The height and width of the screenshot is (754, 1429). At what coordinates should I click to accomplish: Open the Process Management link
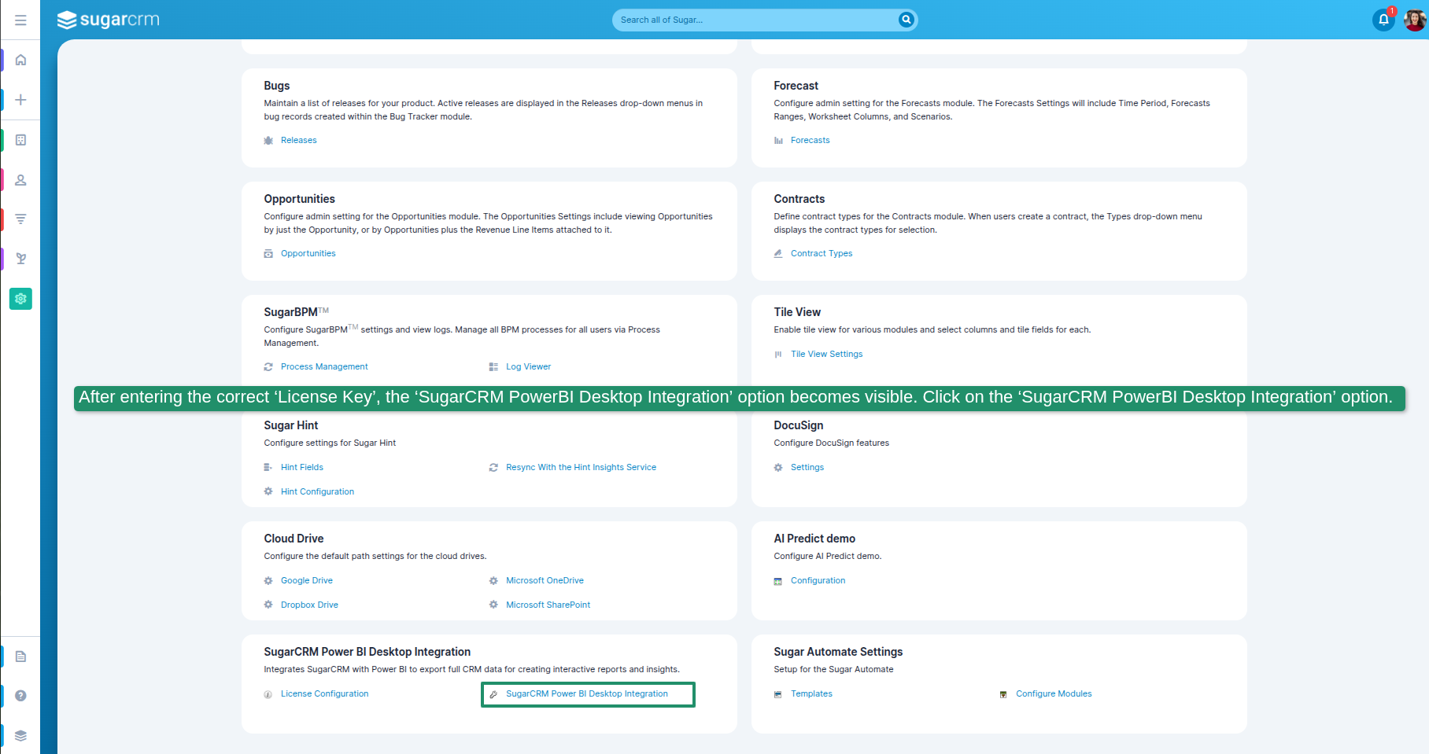click(x=324, y=367)
